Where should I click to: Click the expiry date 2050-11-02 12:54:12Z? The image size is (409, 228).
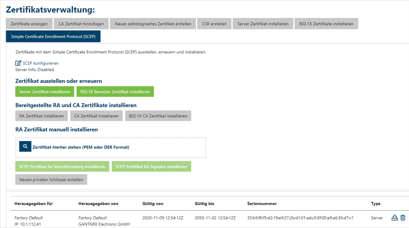pos(215,218)
